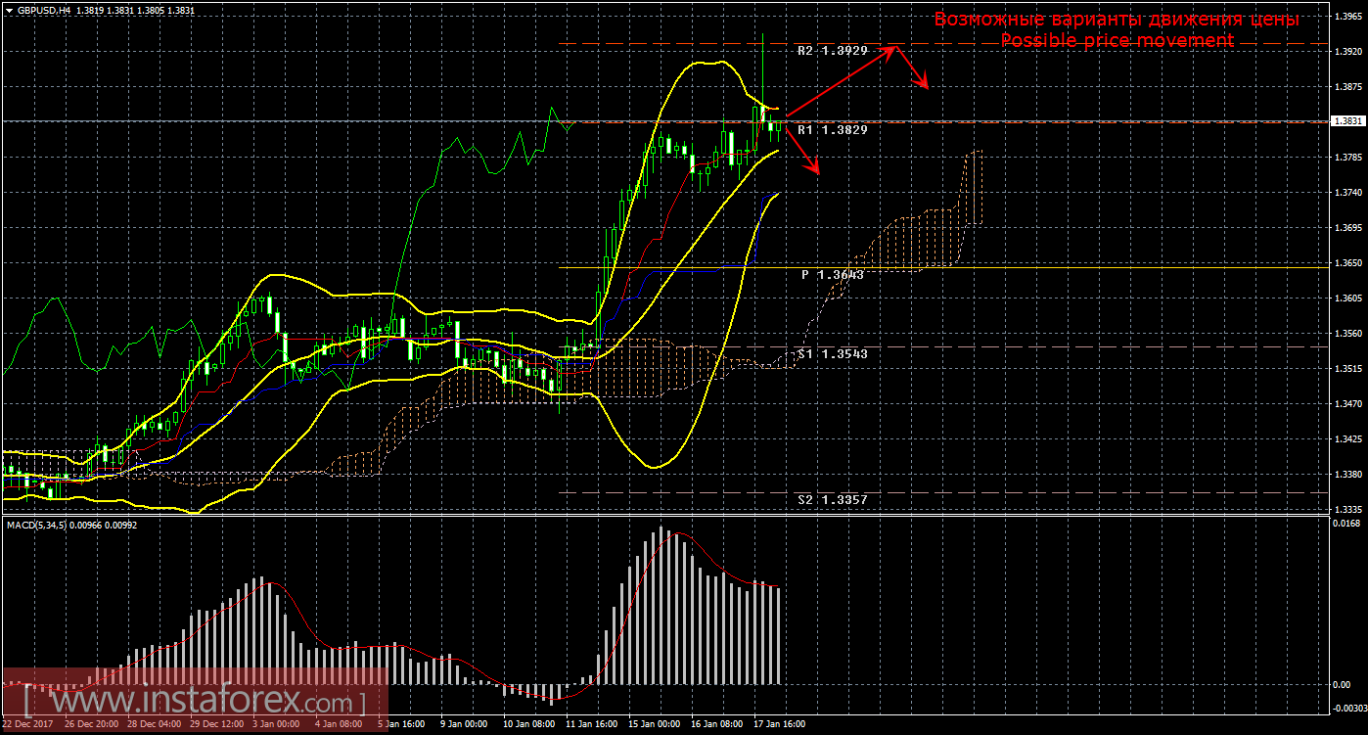Click the 17 Jan 16:00 time label
Screen dimensions: 1368x735
click(780, 725)
